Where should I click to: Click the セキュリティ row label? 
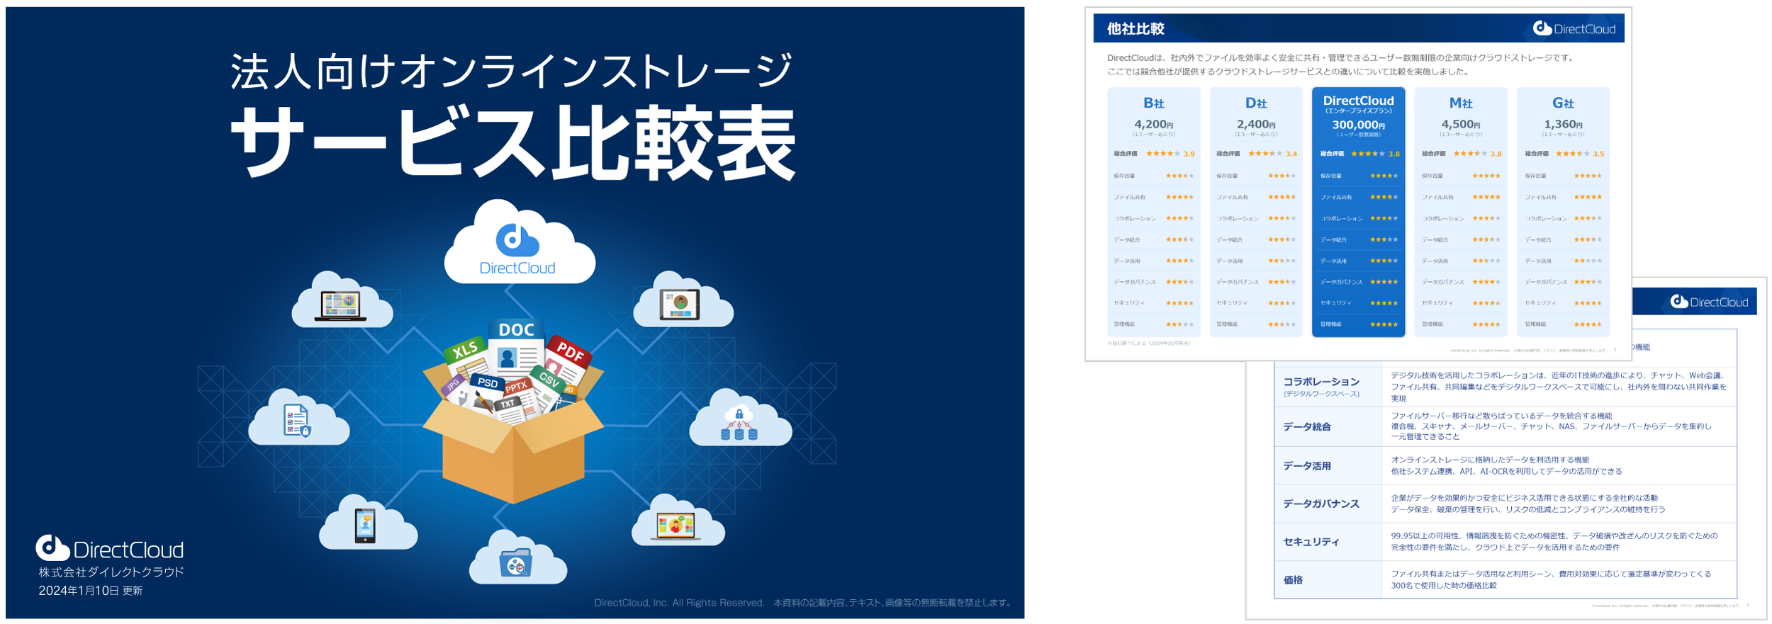click(1311, 543)
